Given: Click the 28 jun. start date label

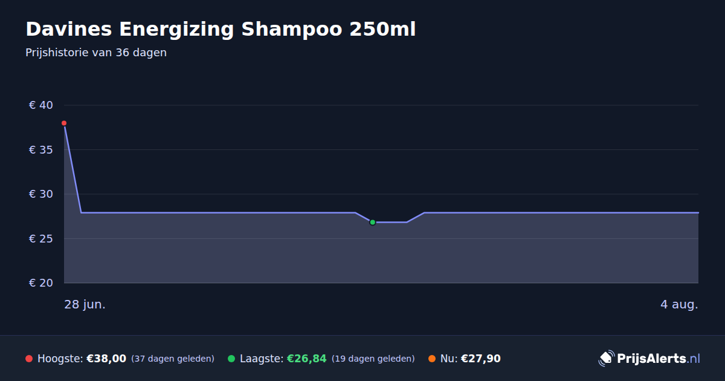Looking at the screenshot, I should coord(85,305).
